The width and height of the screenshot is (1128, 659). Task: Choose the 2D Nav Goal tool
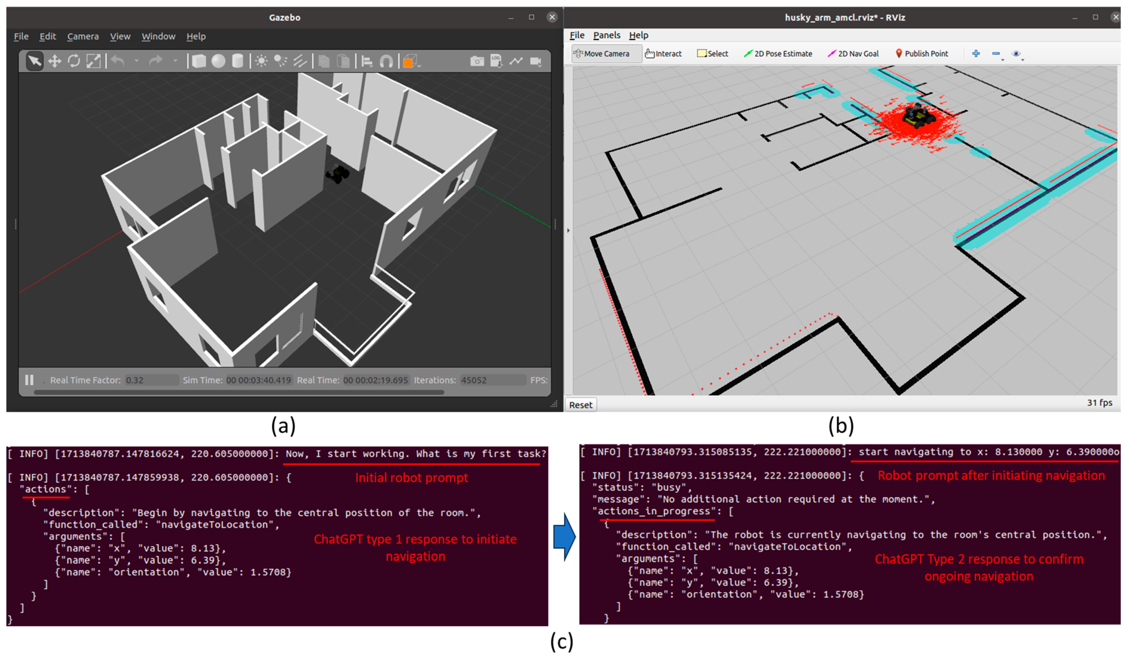click(854, 54)
